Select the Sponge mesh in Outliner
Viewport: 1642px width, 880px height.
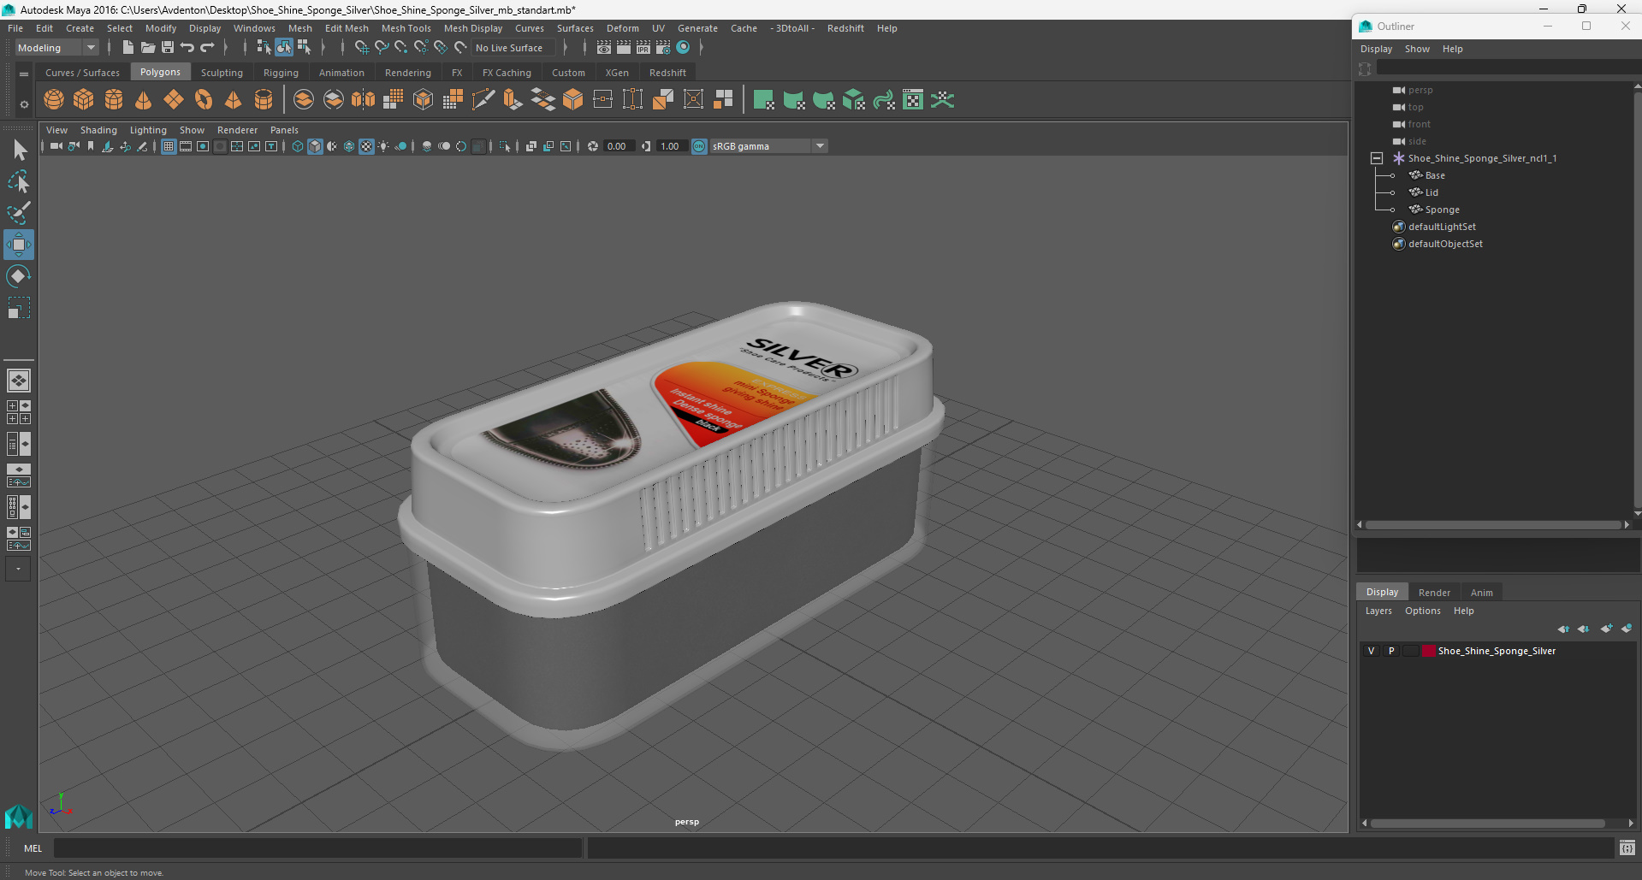1442,210
